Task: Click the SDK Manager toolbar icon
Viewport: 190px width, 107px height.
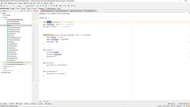Action: [x=65, y=6]
